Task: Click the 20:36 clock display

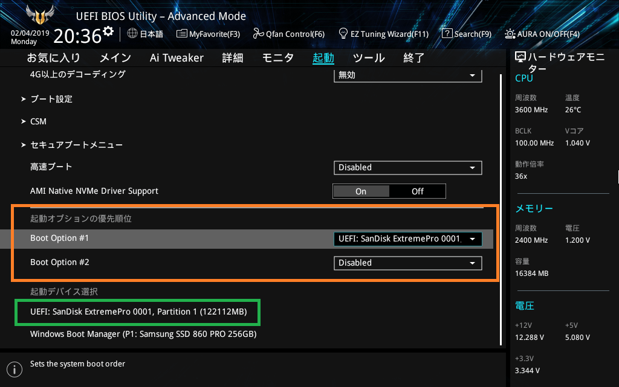Action: [77, 36]
